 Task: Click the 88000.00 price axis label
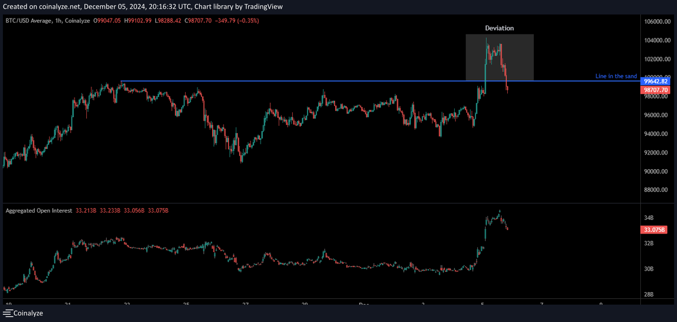[657, 190]
